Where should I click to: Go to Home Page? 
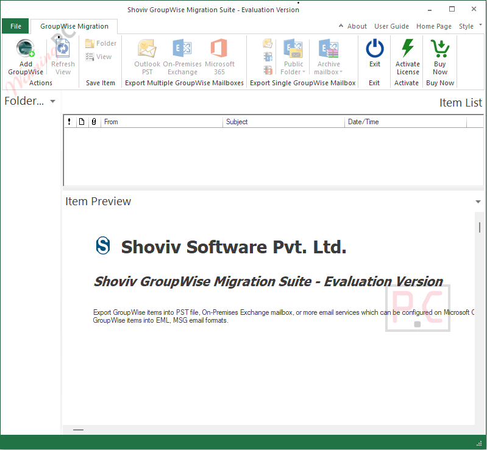tap(434, 26)
